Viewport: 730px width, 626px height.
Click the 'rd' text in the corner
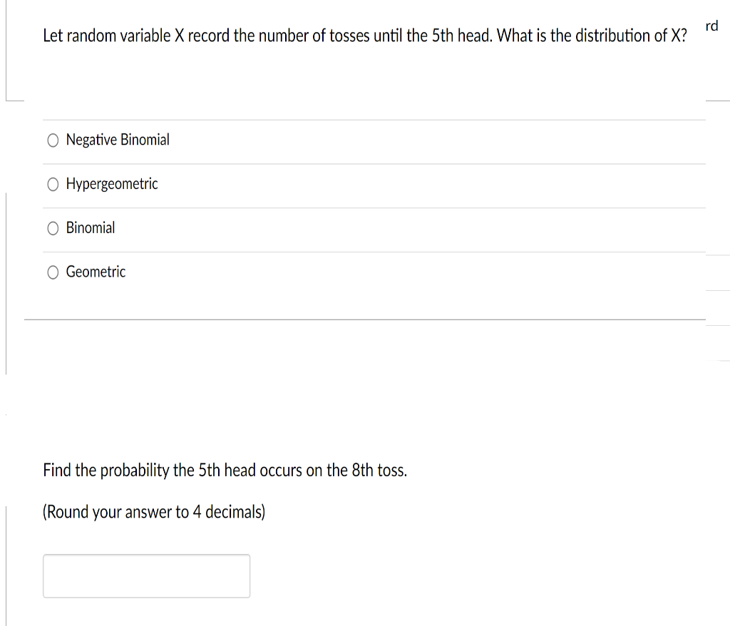click(711, 26)
